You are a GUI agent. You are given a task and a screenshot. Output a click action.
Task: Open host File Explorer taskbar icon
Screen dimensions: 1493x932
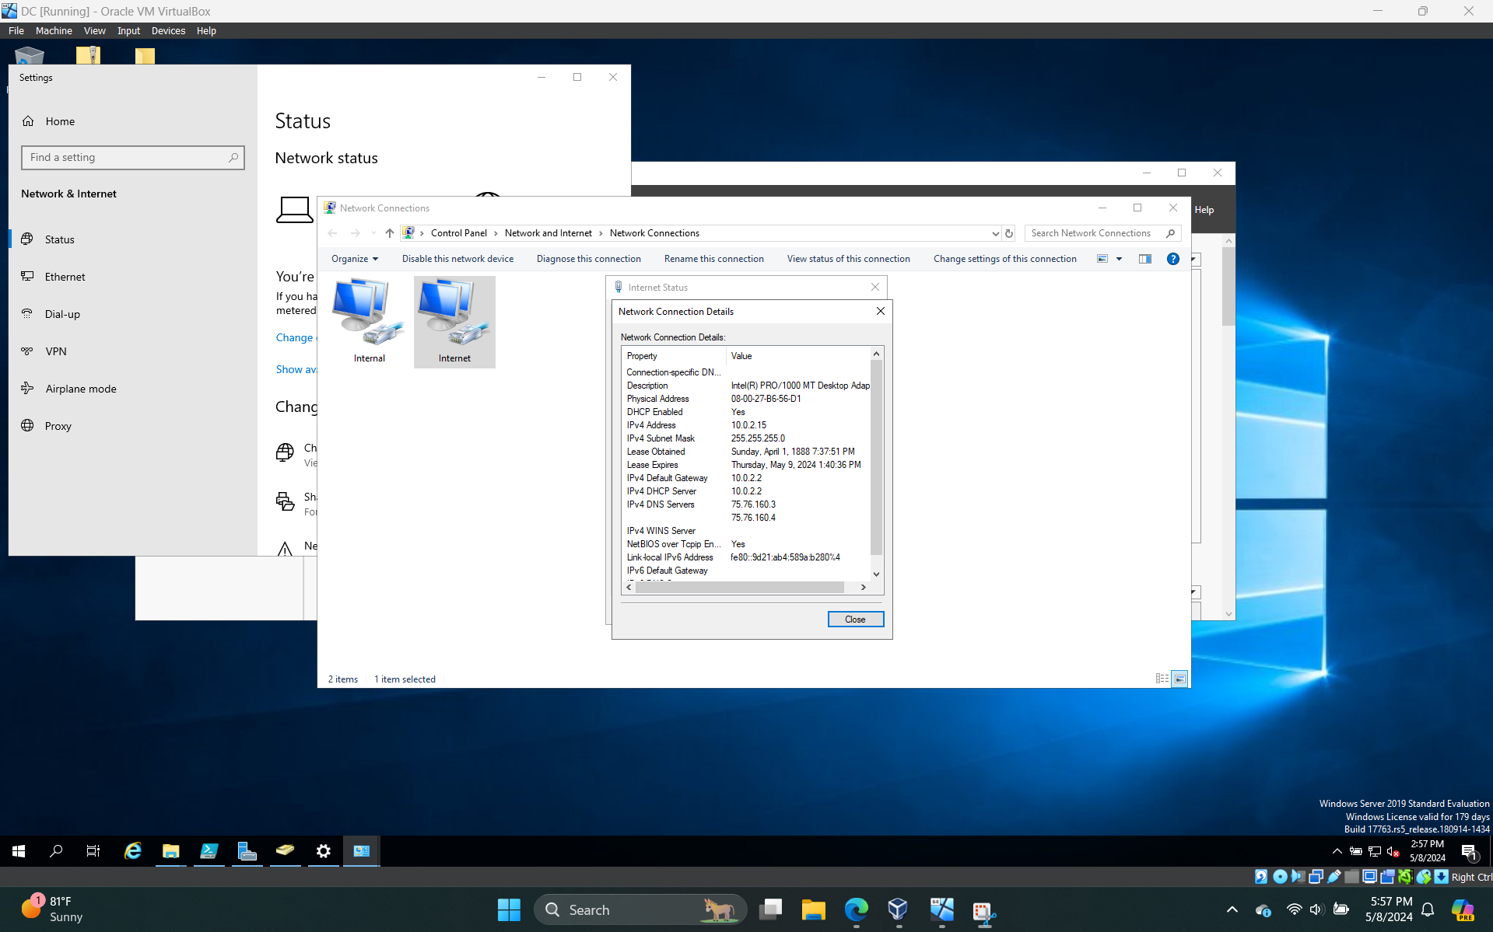814,909
